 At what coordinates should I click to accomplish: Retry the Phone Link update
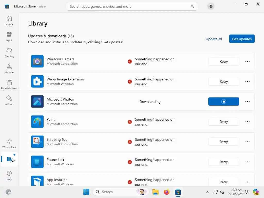224,162
